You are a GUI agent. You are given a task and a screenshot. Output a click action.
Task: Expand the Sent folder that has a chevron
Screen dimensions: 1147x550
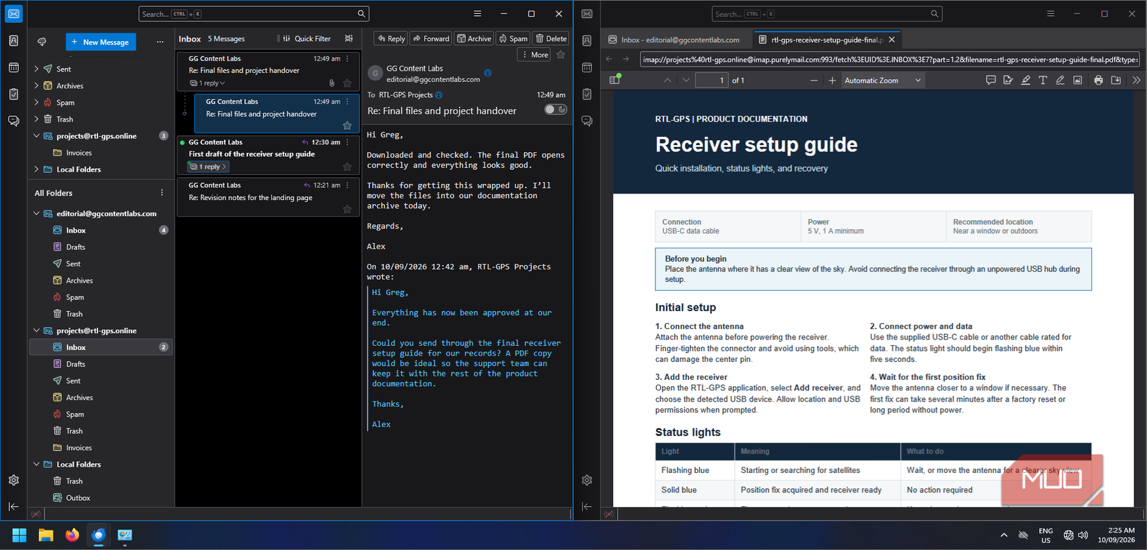[37, 69]
